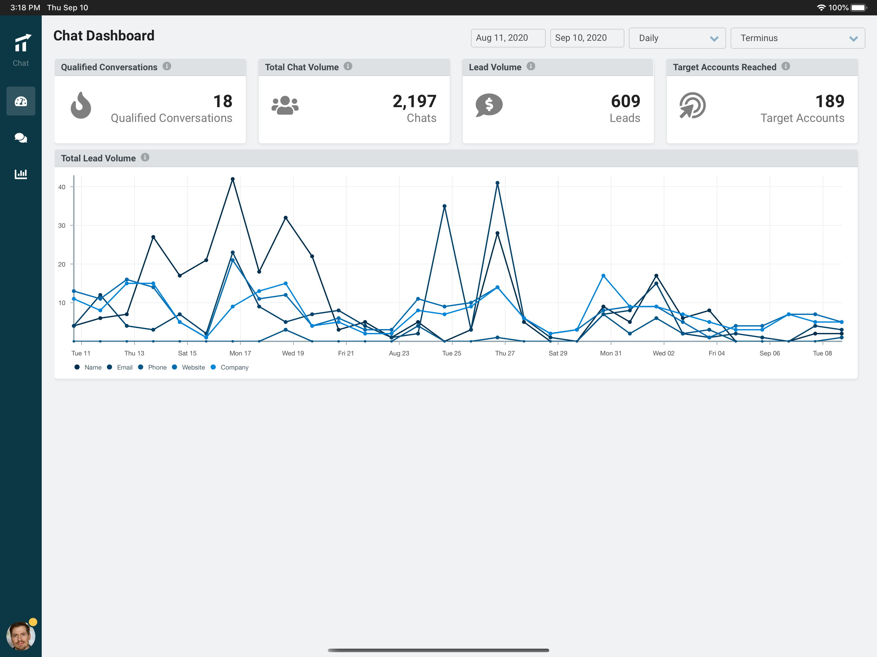Toggle the Email series in chart legend
Screen dimensions: 877x657
point(125,367)
